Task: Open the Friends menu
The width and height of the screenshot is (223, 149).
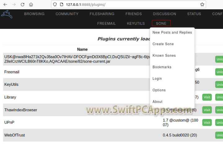Action: [133, 14]
